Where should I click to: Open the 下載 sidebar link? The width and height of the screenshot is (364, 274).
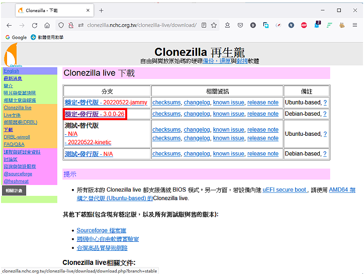pos(9,130)
